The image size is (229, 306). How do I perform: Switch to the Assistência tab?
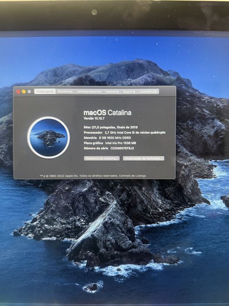pos(148,91)
